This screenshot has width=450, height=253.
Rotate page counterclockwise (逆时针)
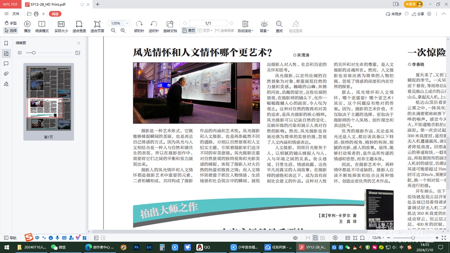click(154, 27)
